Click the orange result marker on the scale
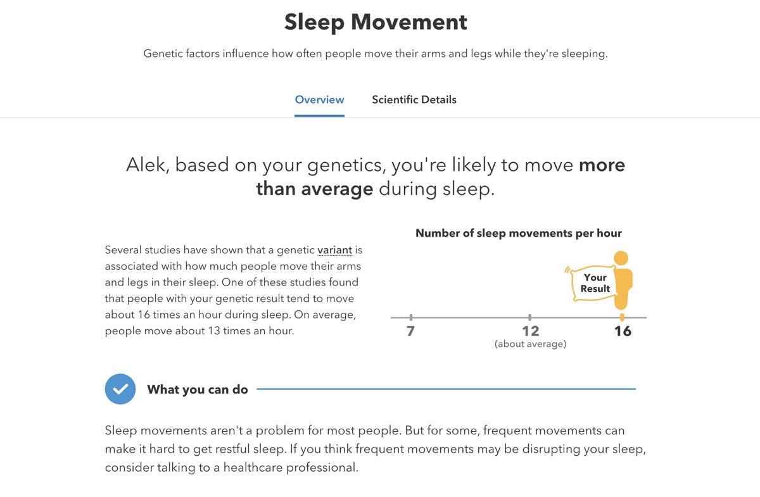This screenshot has height=497, width=760. pos(622,316)
